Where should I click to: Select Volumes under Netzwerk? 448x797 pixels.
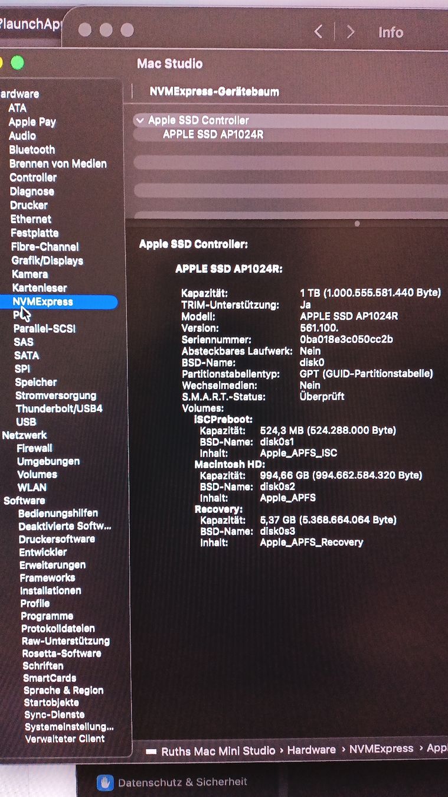tap(37, 475)
